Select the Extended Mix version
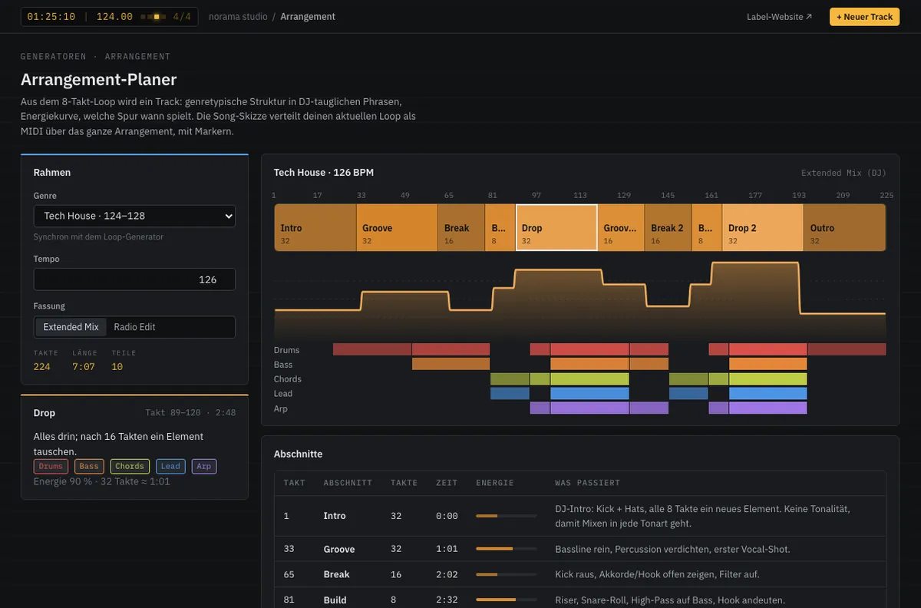 click(71, 327)
